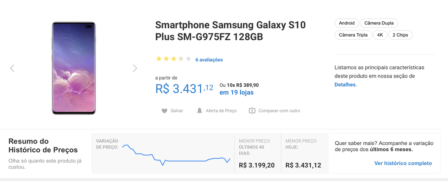Select the 2 Chips tag chip
Screen dimensions: 448x181
click(400, 35)
